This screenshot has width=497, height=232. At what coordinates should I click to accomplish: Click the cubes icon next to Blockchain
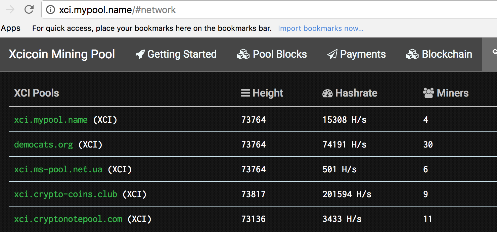412,54
